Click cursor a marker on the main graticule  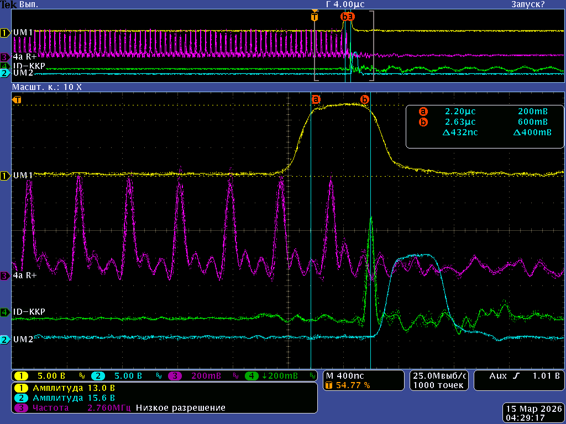tap(316, 99)
